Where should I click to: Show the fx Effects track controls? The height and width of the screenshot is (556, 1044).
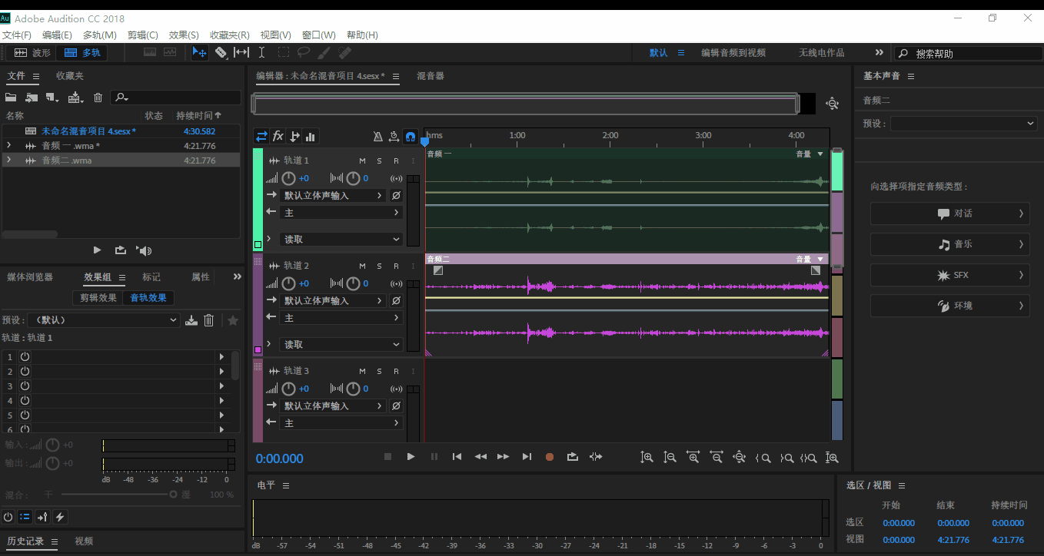click(x=278, y=137)
